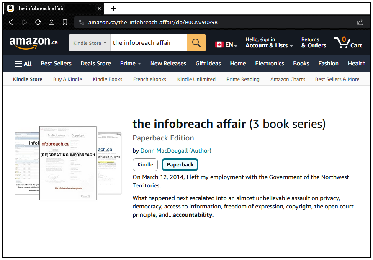373x260 pixels.
Task: Click the right book cover thumbnail
Action: (x=109, y=163)
